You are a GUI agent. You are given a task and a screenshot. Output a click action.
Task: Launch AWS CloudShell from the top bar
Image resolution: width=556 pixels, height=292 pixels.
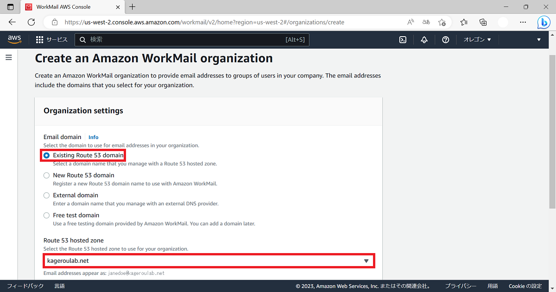click(403, 39)
